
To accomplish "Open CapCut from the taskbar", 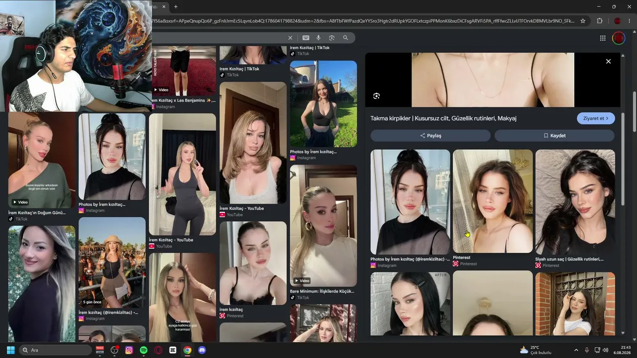I will 173,350.
